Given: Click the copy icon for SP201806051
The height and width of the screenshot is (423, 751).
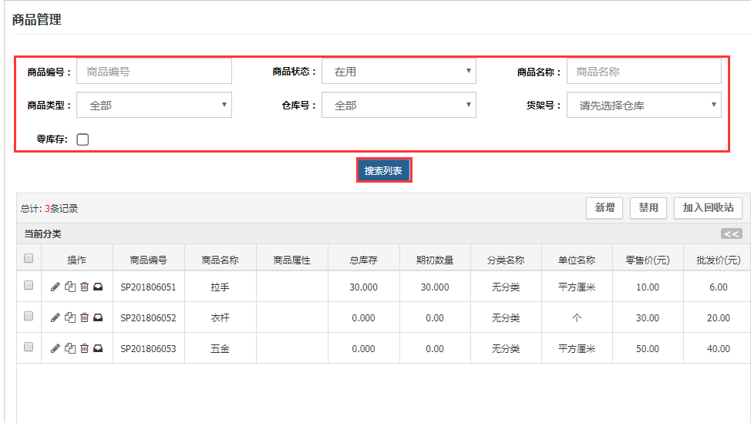Looking at the screenshot, I should (x=70, y=287).
